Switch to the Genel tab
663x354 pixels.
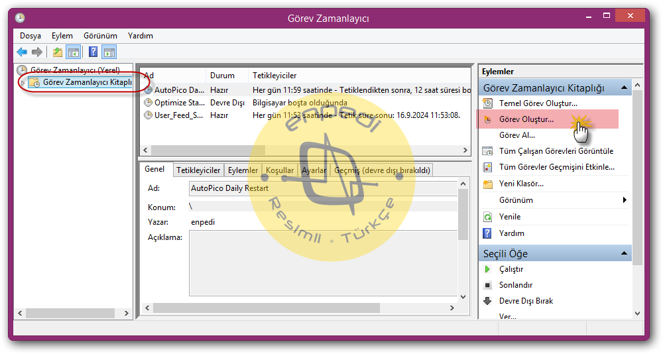(154, 169)
